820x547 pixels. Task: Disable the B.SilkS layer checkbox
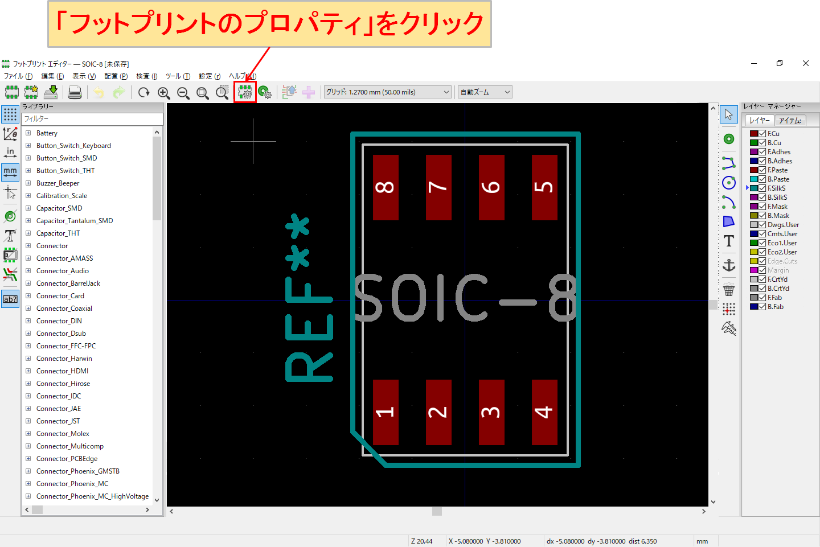pyautogui.click(x=761, y=198)
